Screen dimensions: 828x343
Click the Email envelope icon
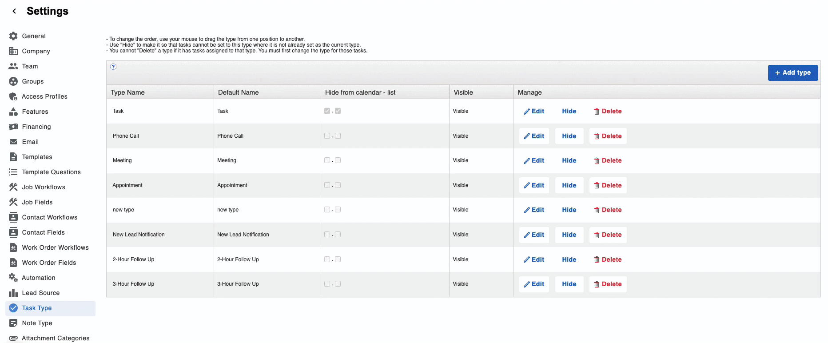click(x=13, y=142)
